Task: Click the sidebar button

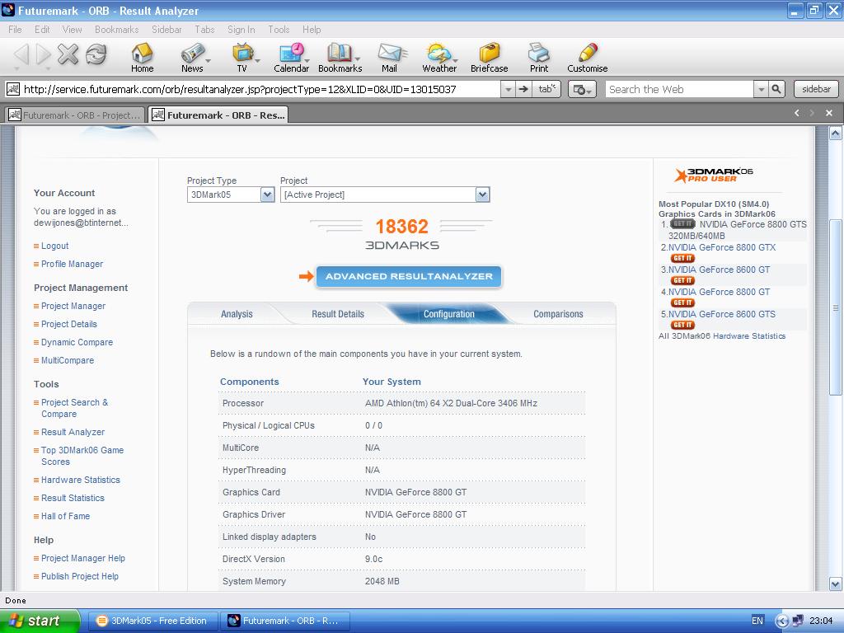Action: [x=816, y=89]
